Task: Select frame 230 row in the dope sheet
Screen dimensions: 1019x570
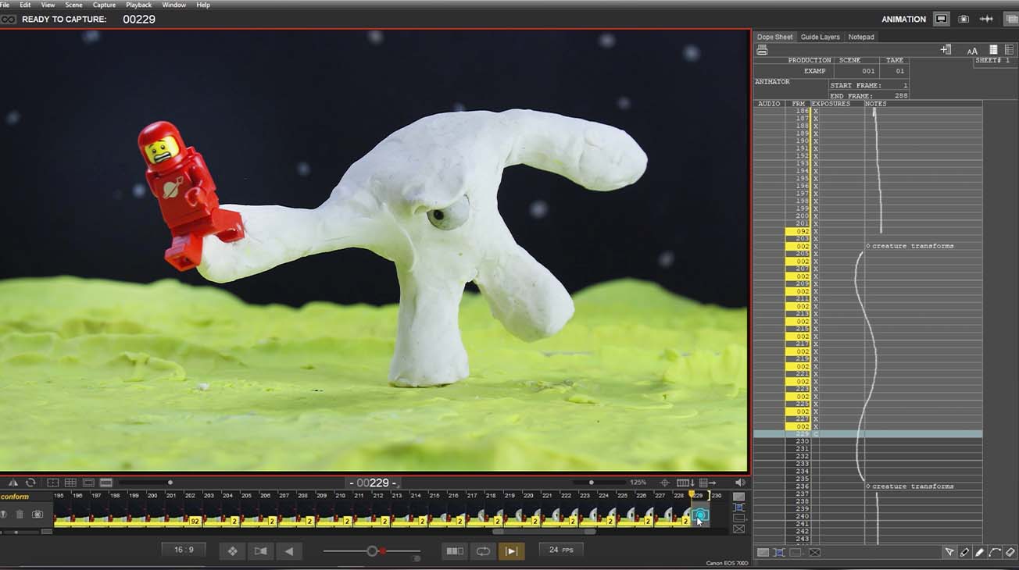Action: coord(867,441)
